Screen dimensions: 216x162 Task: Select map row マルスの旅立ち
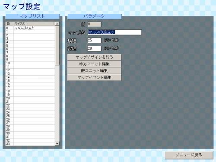30,28
